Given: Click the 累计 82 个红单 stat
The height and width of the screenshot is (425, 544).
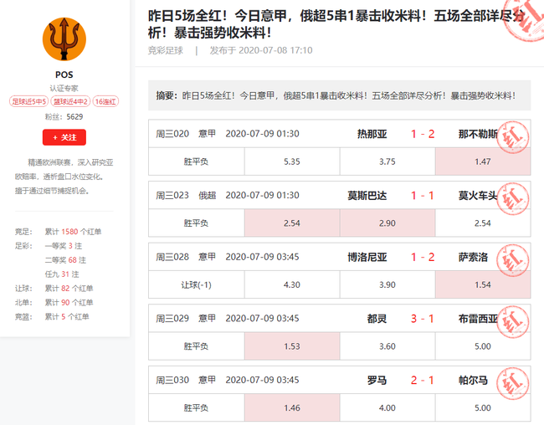Looking at the screenshot, I should (x=69, y=289).
